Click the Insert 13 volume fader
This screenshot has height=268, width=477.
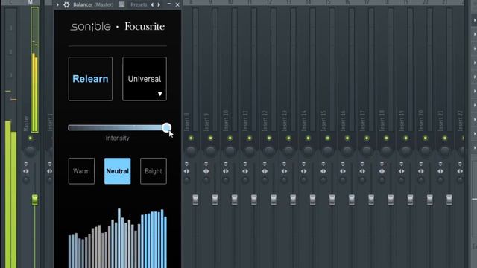point(293,200)
